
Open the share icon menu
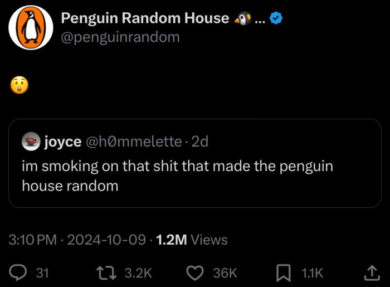coord(371,273)
